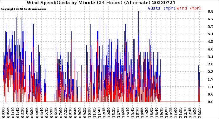The height and width of the screenshot is (119, 219).
Task: Click the 16:55 time label
Action: [142, 113]
